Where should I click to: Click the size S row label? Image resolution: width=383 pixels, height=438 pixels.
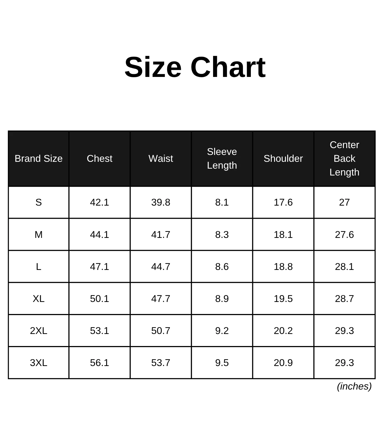click(x=39, y=202)
